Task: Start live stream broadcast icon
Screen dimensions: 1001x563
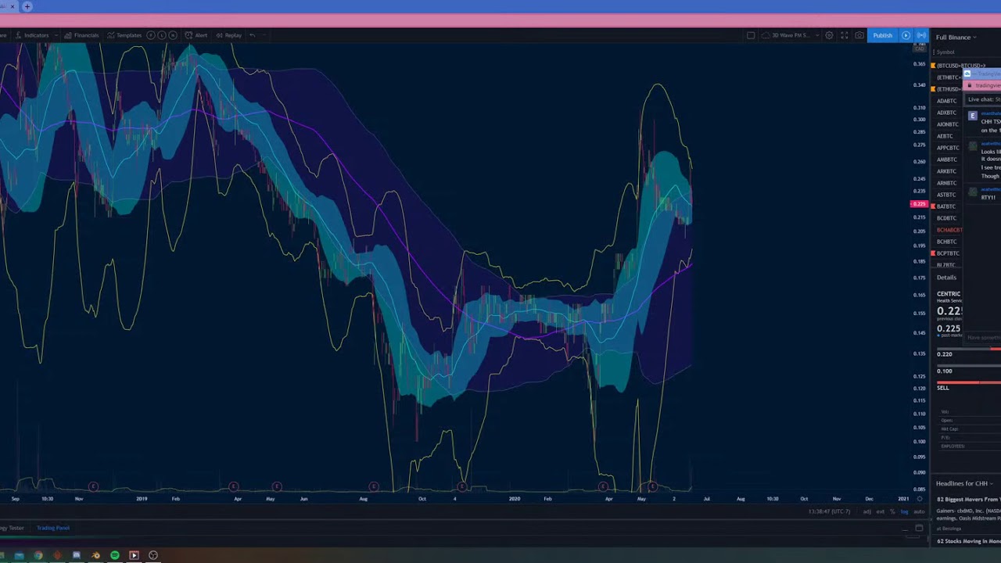Action: pos(921,35)
